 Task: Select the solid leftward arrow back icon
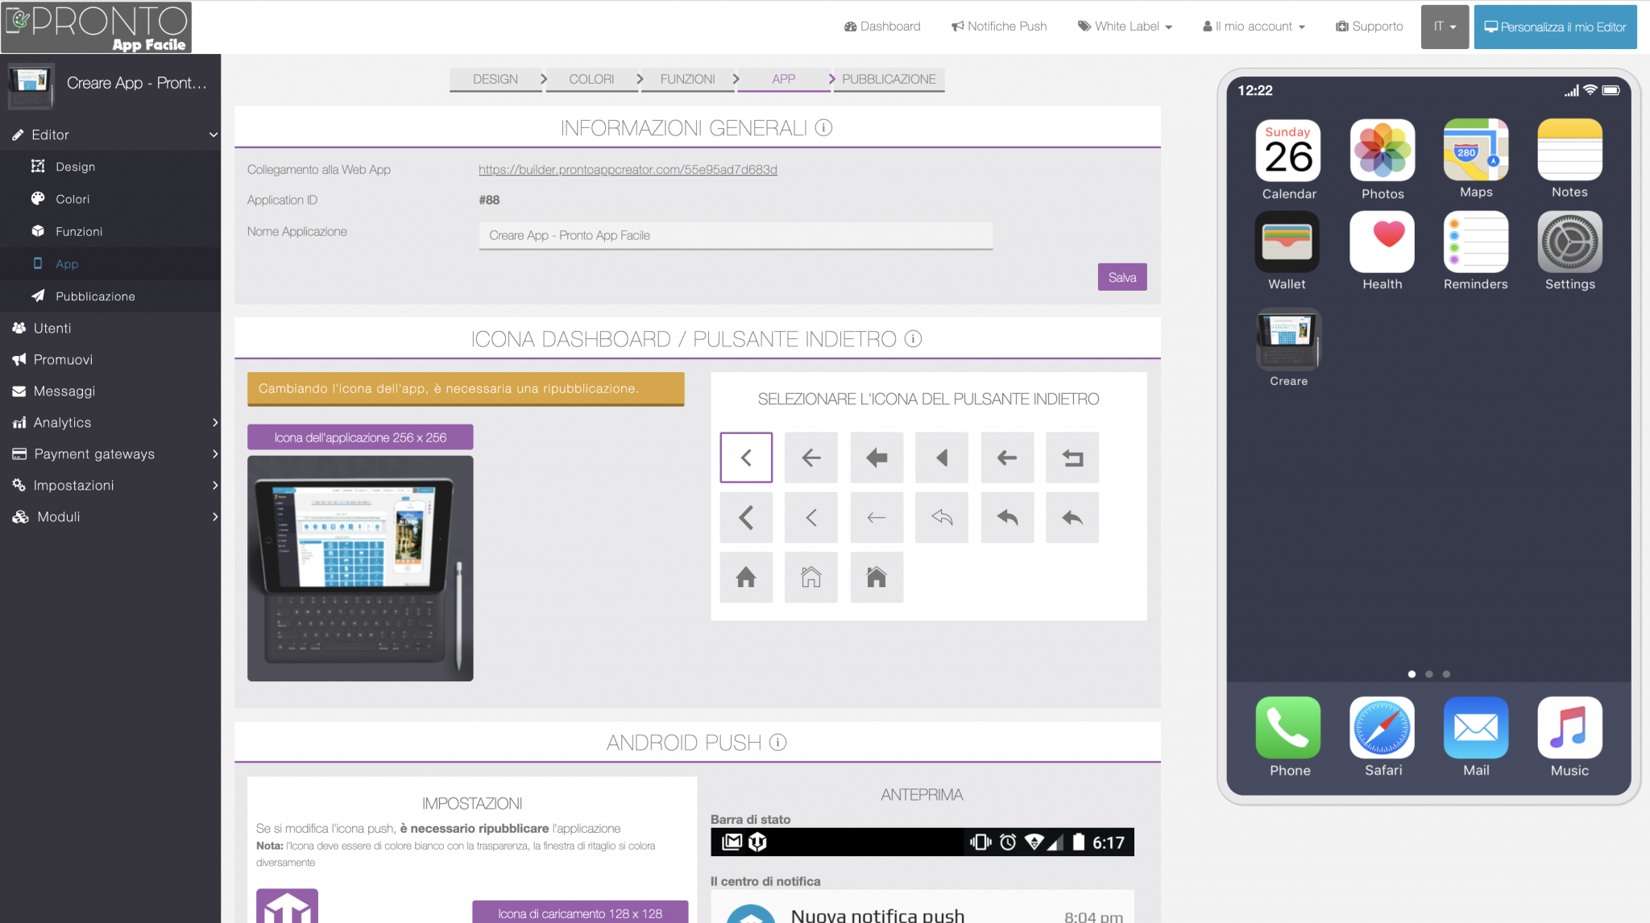(x=877, y=457)
